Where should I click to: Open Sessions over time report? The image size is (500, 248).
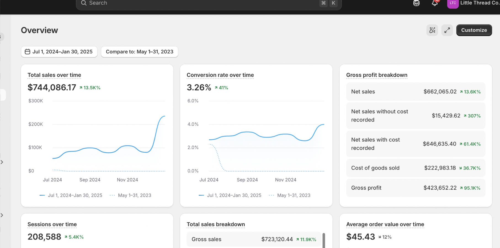(x=52, y=224)
